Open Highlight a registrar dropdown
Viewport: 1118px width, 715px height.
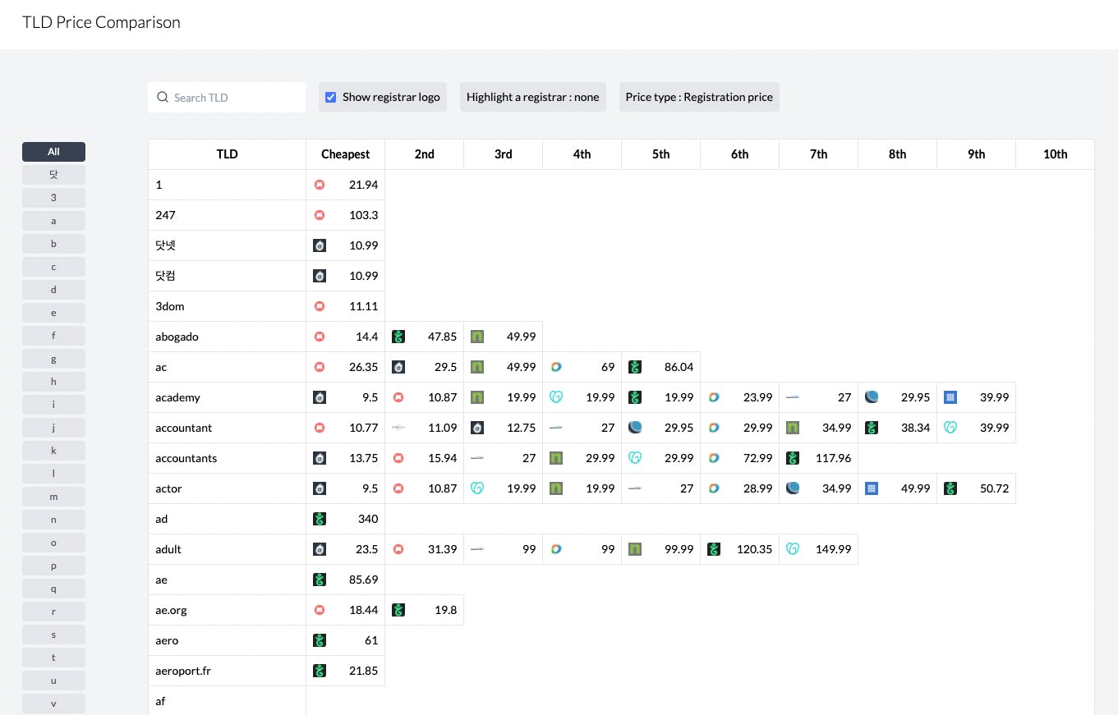click(x=533, y=97)
